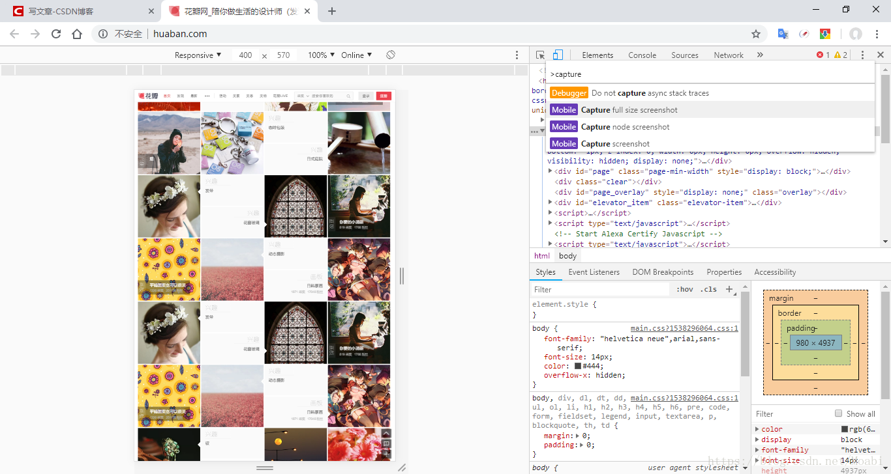This screenshot has width=891, height=474.
Task: Switch to the Console tab
Action: 642,55
